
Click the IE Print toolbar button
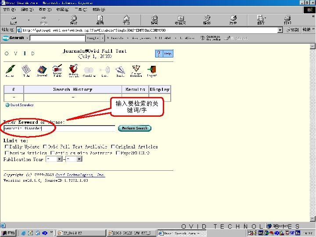tap(287, 20)
